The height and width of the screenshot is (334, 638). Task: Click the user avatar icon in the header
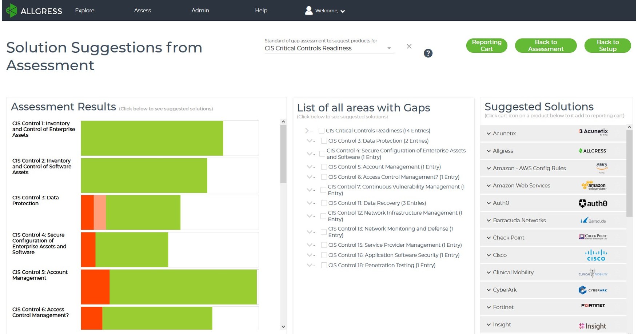[308, 10]
